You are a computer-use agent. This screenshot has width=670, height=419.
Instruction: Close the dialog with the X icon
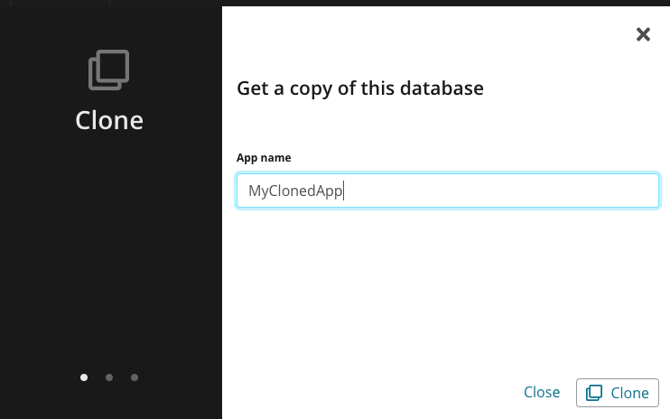tap(643, 34)
